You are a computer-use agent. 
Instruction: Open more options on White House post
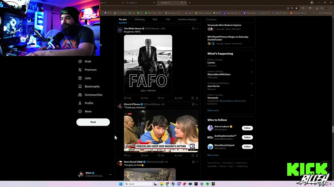point(197,29)
